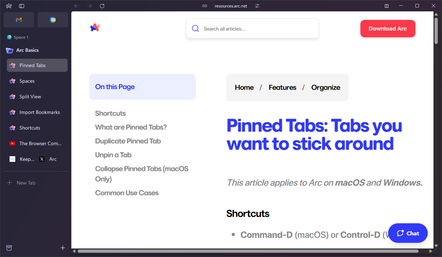Go to Features breadcrumb link
The height and width of the screenshot is (257, 442).
click(282, 88)
